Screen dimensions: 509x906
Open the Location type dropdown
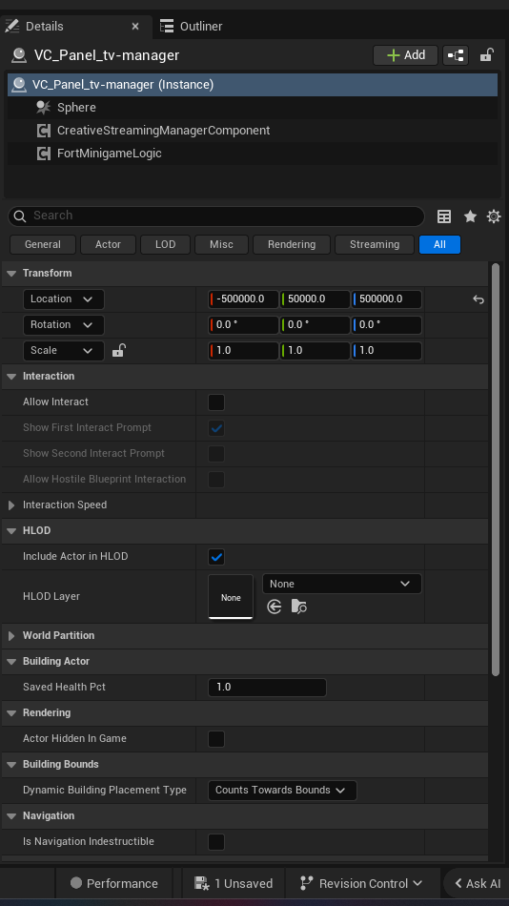(x=64, y=299)
